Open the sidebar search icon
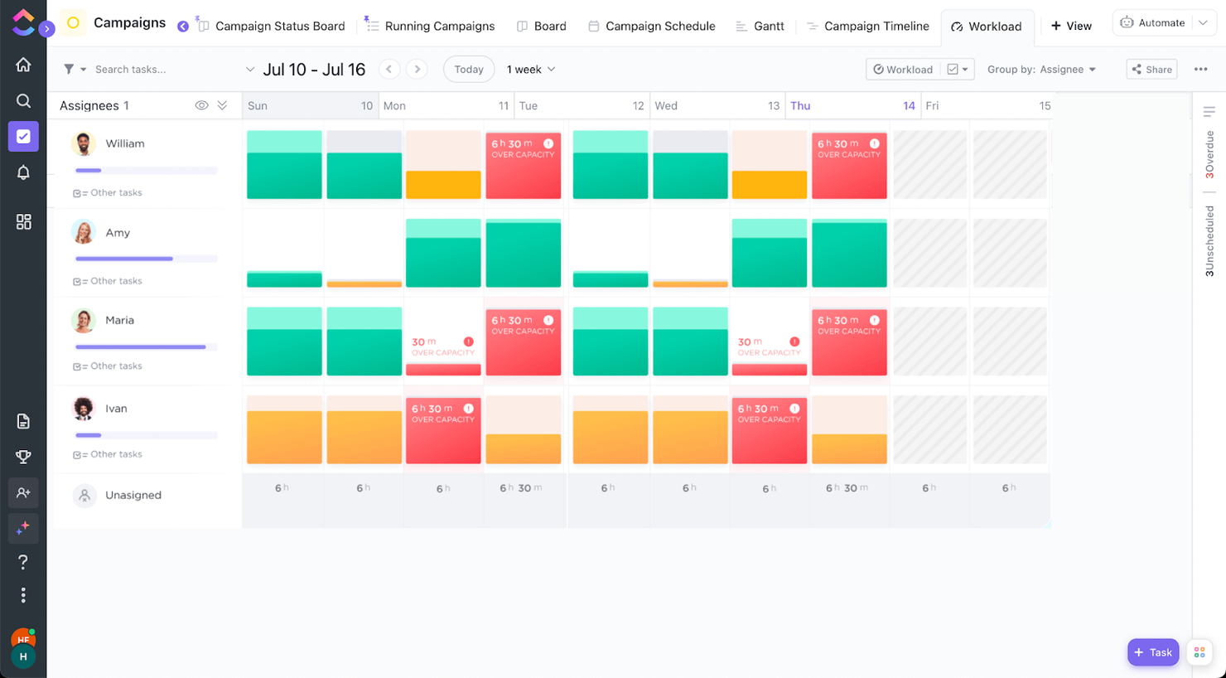Image resolution: width=1226 pixels, height=678 pixels. [23, 101]
